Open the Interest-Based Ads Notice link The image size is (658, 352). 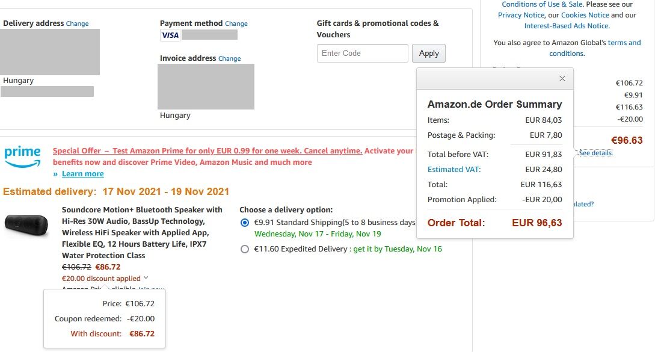pyautogui.click(x=567, y=26)
